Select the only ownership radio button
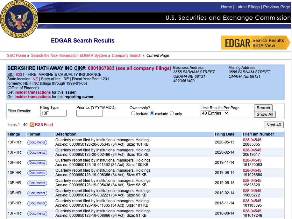This screenshot has width=292, height=219. (172, 113)
